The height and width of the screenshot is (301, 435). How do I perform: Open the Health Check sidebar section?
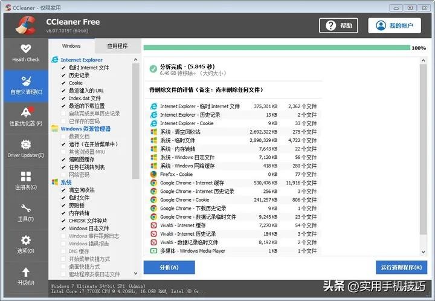[x=25, y=53]
